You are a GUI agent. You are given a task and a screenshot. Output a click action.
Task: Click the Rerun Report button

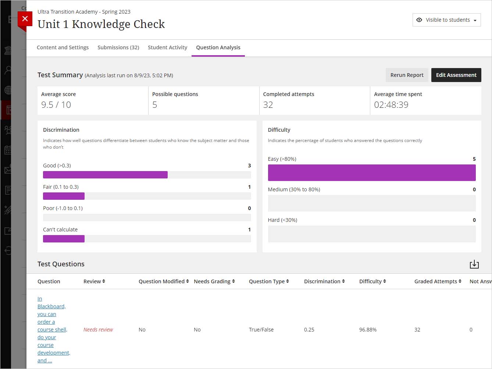pos(407,75)
